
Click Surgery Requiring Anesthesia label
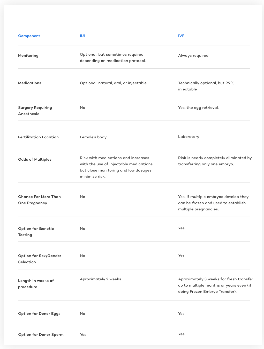coord(35,111)
